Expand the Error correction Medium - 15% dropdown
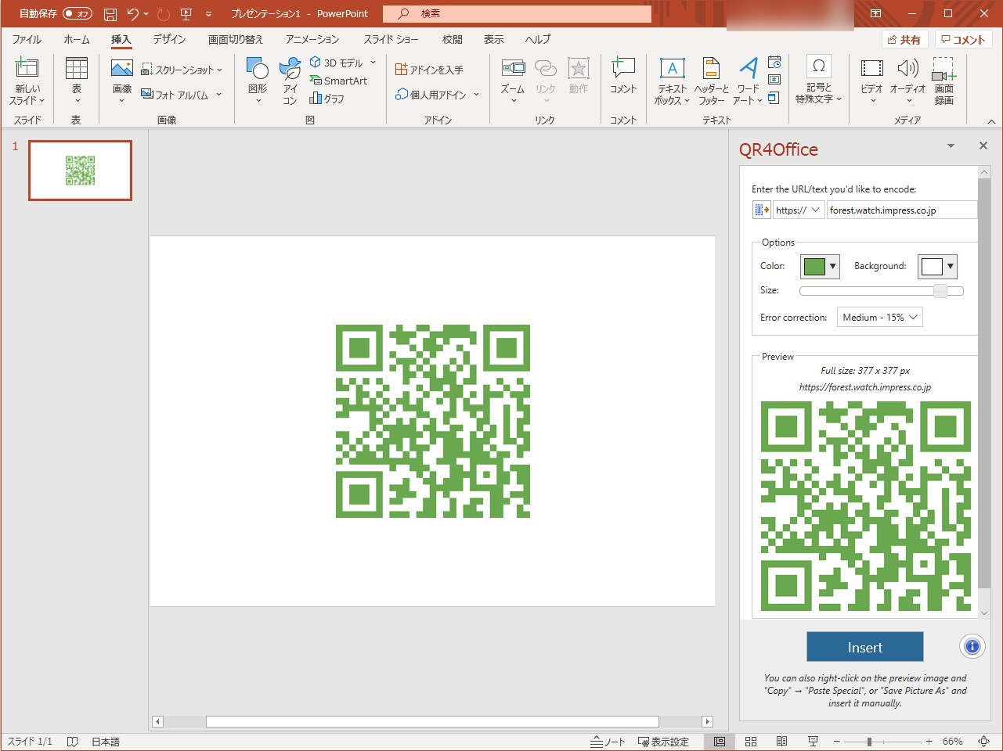 click(879, 317)
